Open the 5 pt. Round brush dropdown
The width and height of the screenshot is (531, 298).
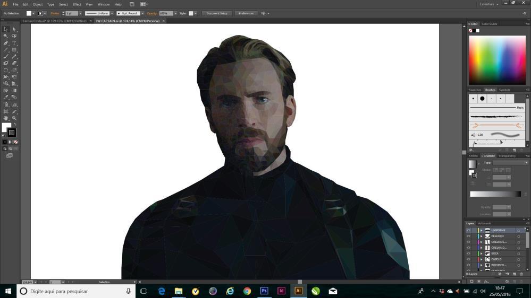142,13
